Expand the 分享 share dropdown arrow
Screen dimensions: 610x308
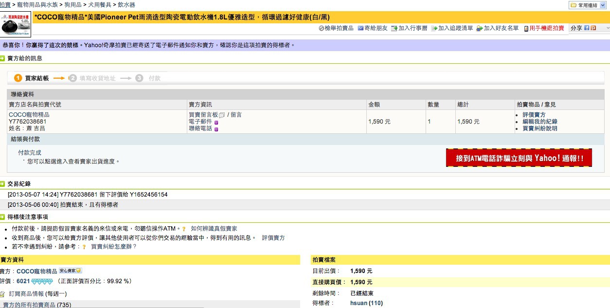tap(605, 28)
